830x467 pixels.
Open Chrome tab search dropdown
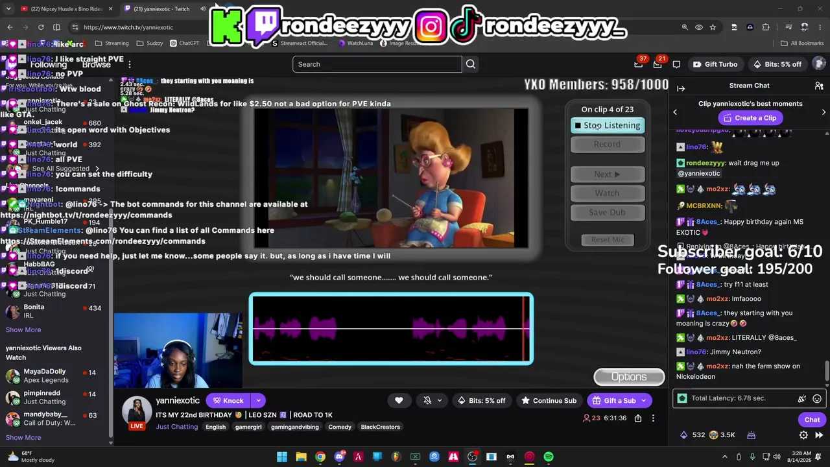click(x=8, y=9)
